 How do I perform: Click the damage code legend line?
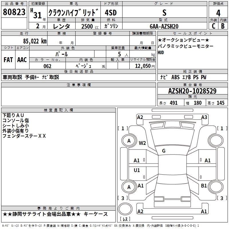point(100,226)
